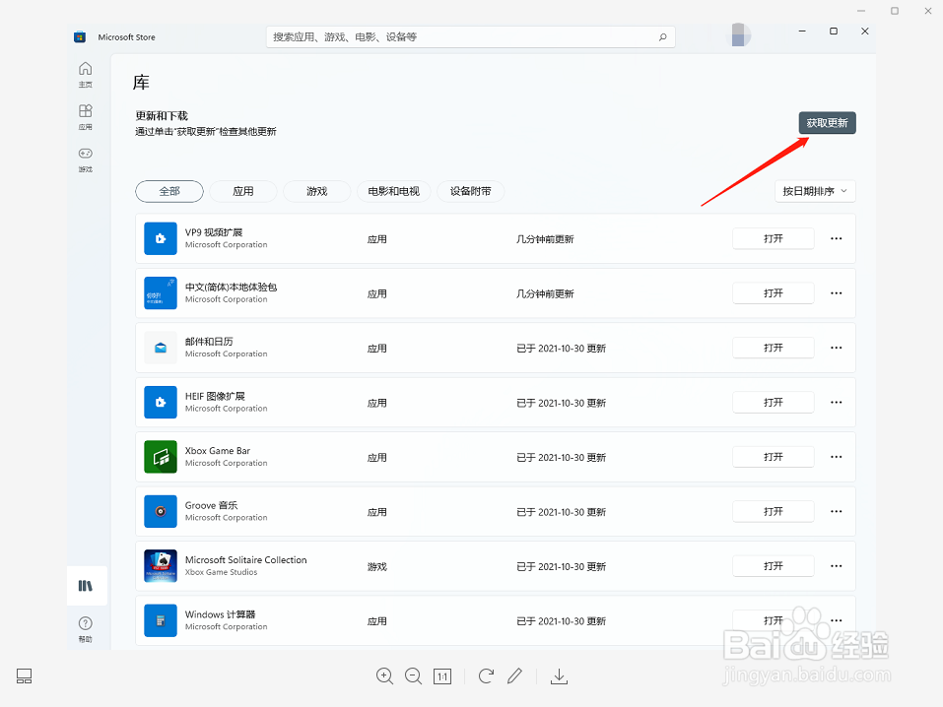
Task: Open the user profile avatar
Action: click(738, 34)
